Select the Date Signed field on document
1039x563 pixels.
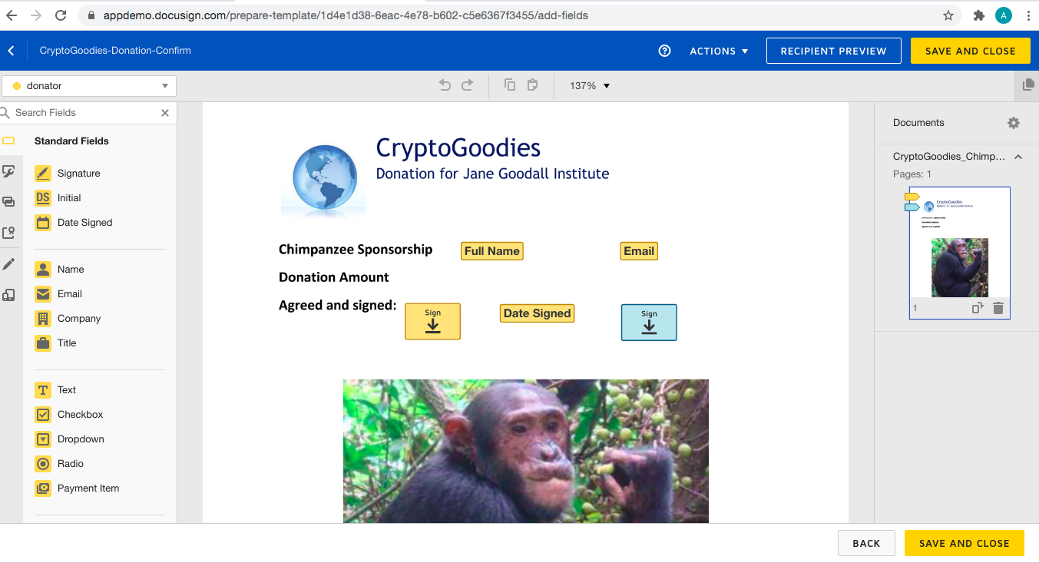pos(538,313)
